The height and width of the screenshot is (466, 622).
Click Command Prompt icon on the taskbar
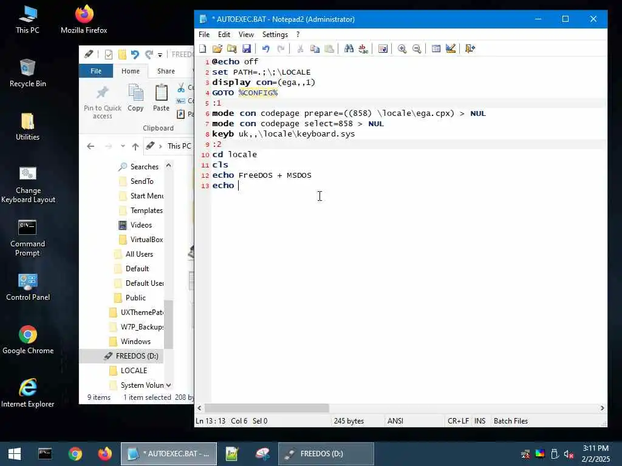click(45, 454)
